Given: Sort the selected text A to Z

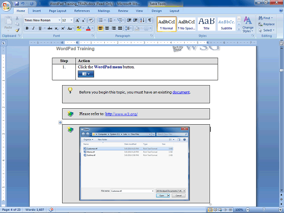Looking at the screenshot, I should pyautogui.click(x=142, y=20).
